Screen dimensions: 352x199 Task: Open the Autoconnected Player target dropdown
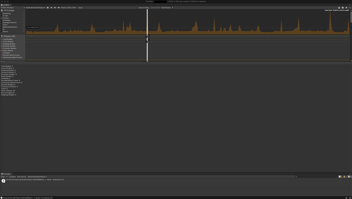(x=35, y=8)
